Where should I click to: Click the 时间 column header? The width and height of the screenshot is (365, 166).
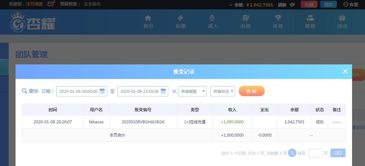click(x=53, y=110)
